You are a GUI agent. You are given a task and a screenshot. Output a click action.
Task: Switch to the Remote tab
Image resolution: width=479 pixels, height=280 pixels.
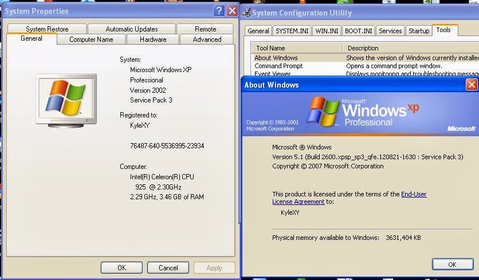point(205,29)
